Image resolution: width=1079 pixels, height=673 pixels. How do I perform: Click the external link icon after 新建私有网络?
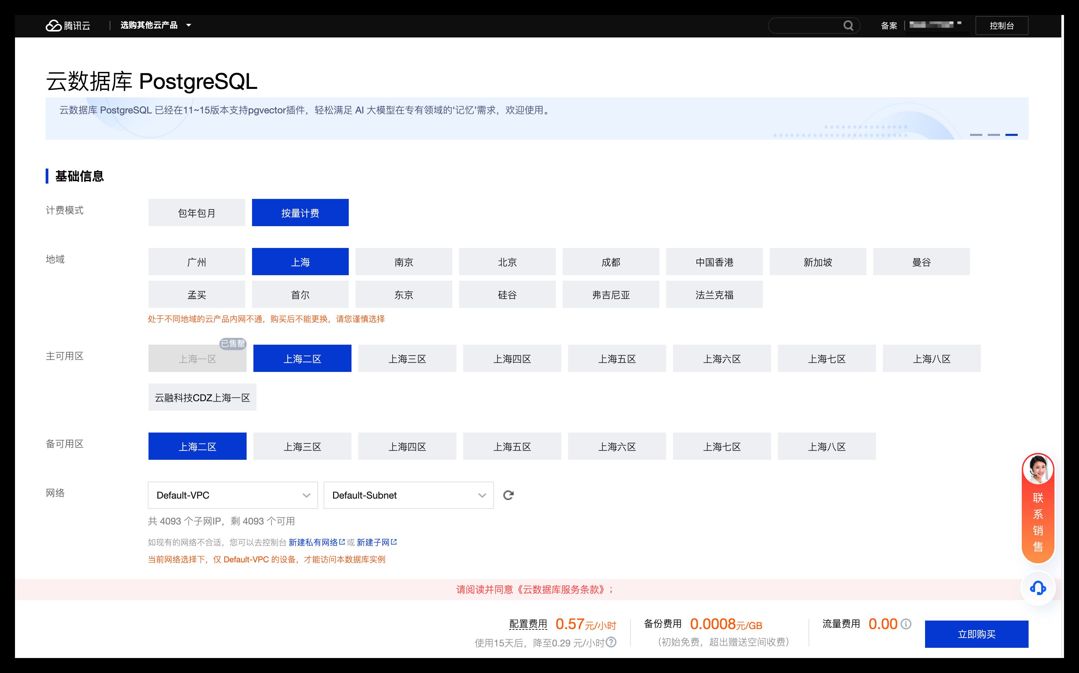tap(342, 542)
